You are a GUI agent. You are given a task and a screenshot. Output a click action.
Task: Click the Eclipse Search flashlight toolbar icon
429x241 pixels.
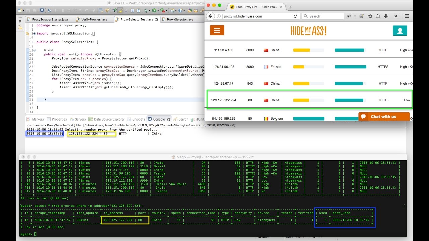pos(202,11)
